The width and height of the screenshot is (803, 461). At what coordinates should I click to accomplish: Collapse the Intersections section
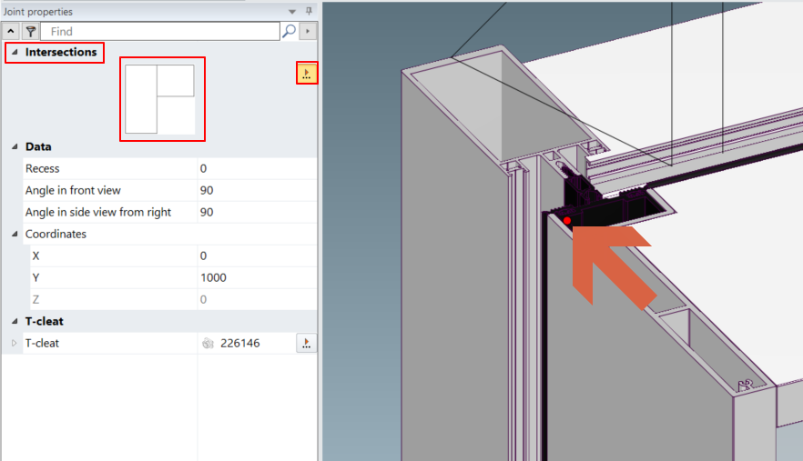click(x=15, y=53)
